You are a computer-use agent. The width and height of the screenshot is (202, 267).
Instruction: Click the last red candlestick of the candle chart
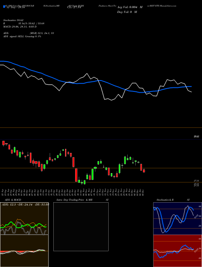coord(144,171)
